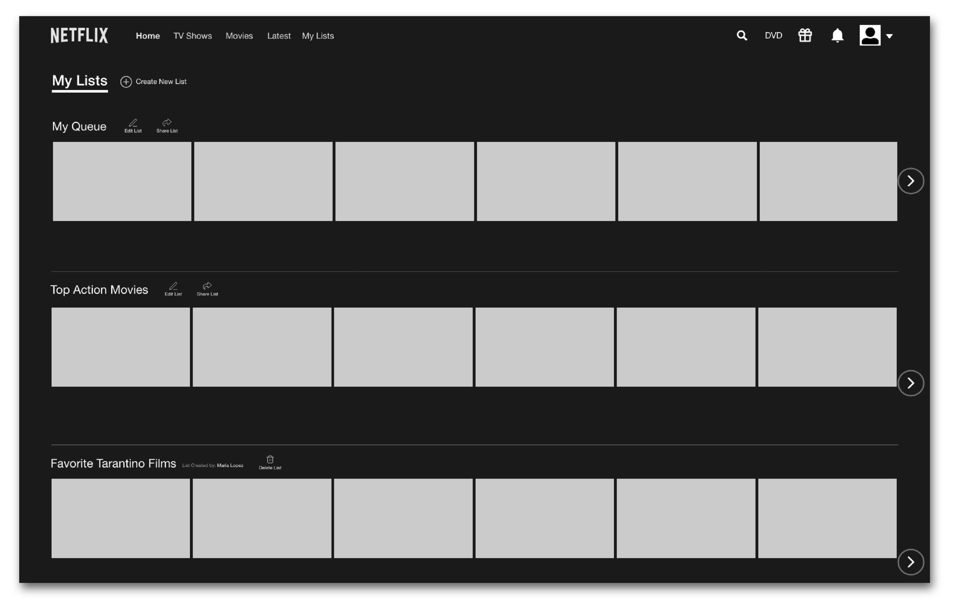Open first thumbnail in My Queue row
The height and width of the screenshot is (610, 954).
pos(122,182)
